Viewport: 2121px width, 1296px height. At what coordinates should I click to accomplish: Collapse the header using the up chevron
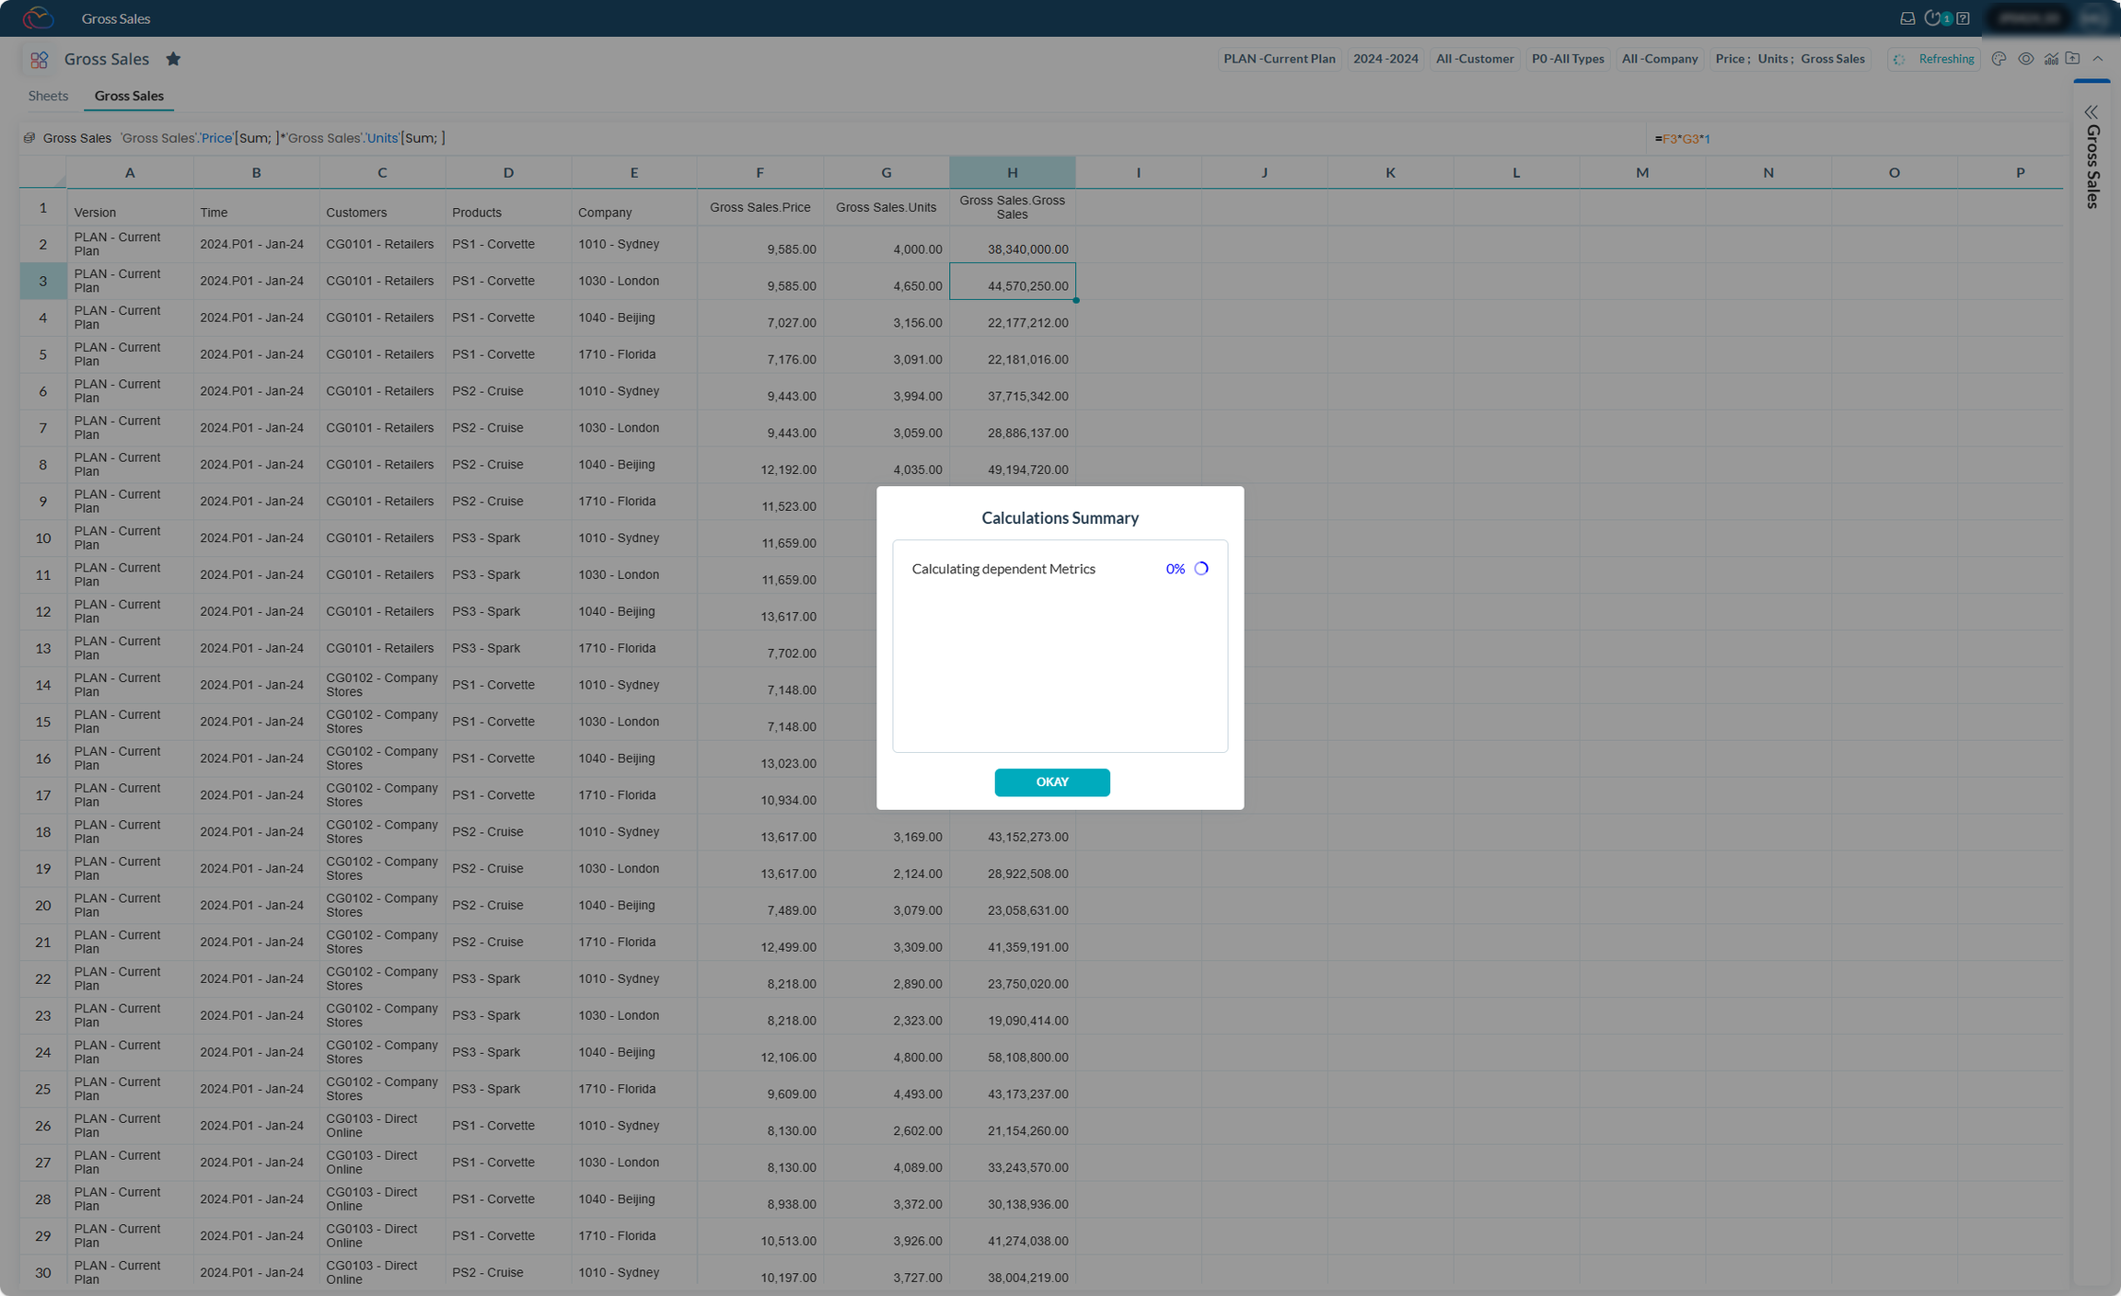click(2098, 59)
